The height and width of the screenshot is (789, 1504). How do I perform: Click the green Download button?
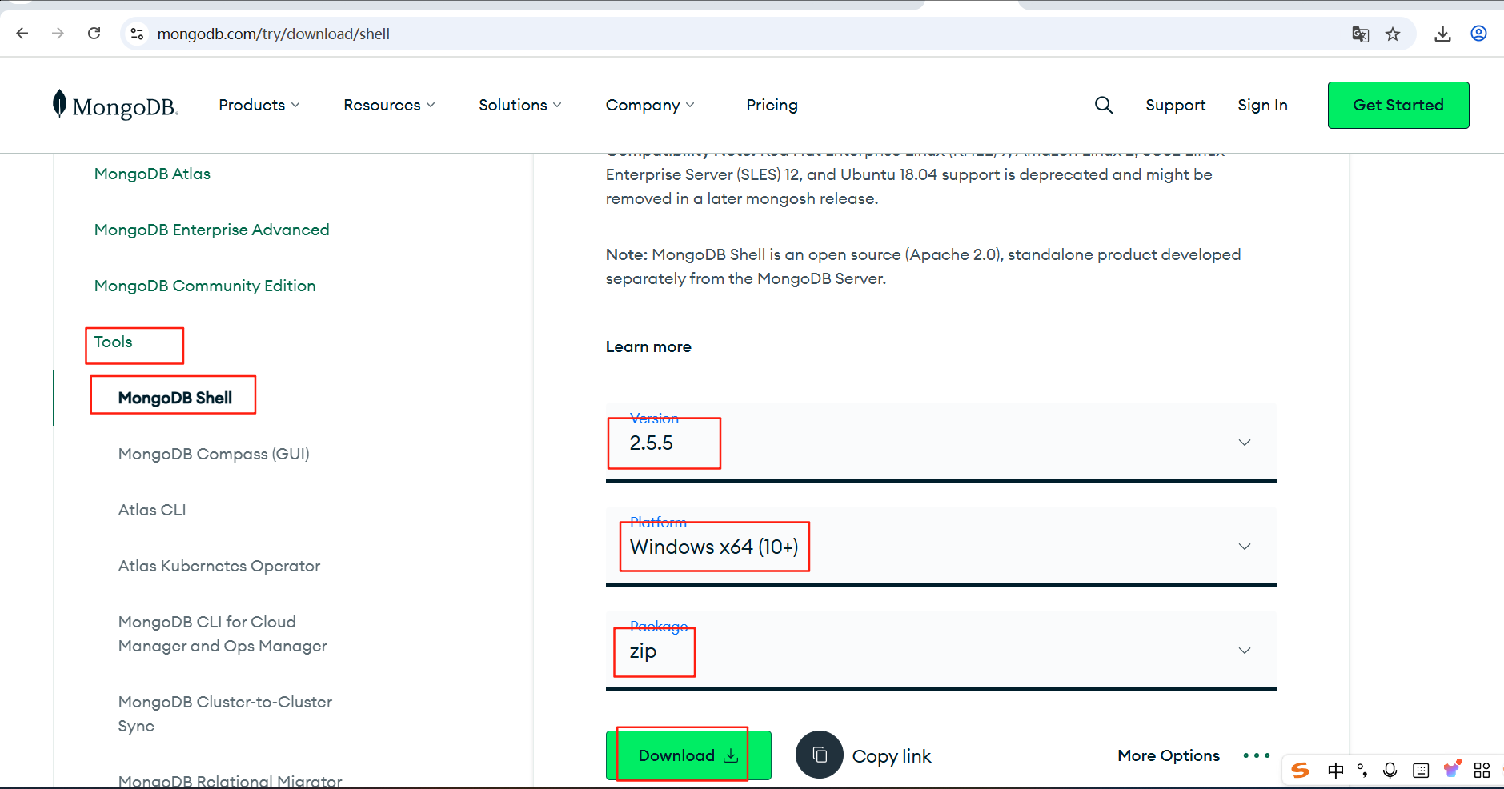pos(688,755)
